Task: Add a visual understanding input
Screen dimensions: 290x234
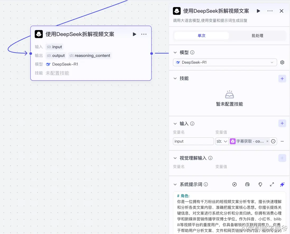Action: pos(282,158)
